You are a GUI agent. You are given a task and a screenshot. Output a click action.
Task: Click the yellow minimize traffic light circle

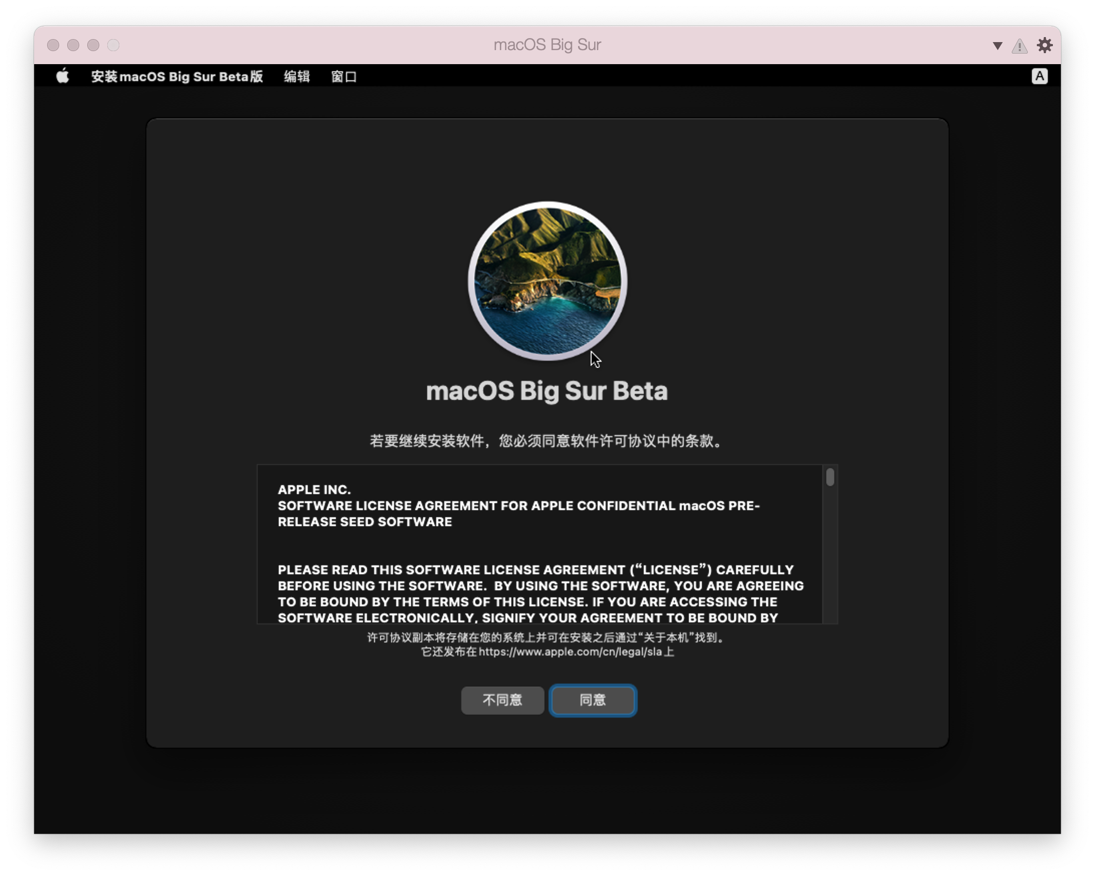[x=73, y=45]
